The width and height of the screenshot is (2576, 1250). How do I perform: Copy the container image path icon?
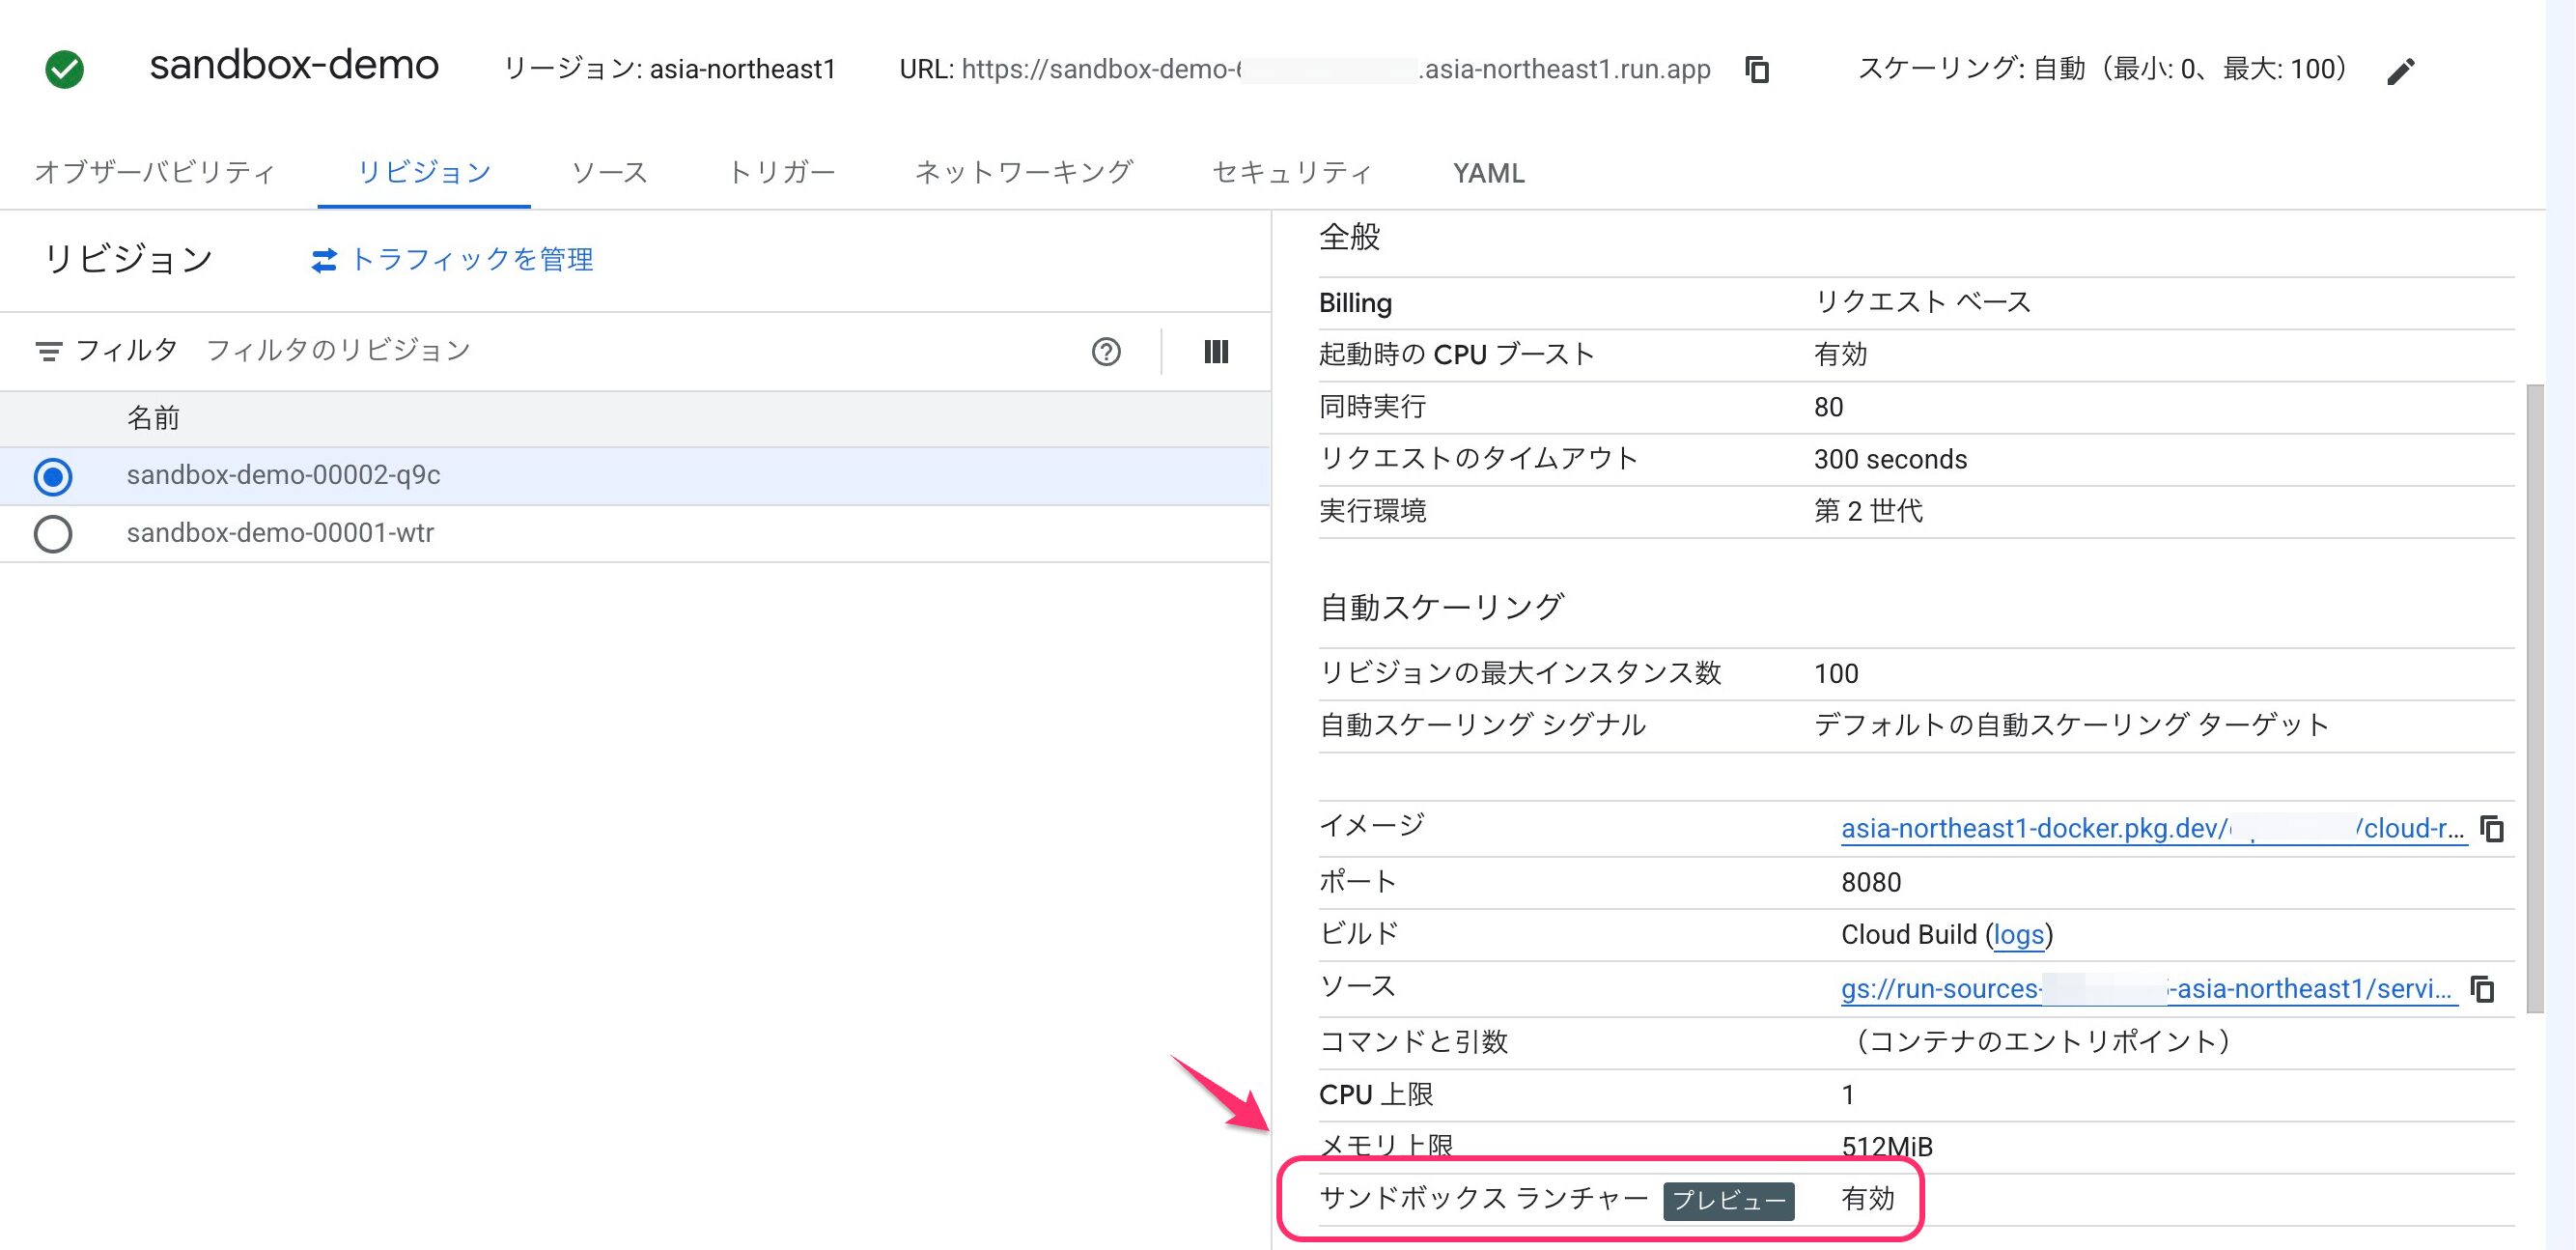coord(2492,829)
